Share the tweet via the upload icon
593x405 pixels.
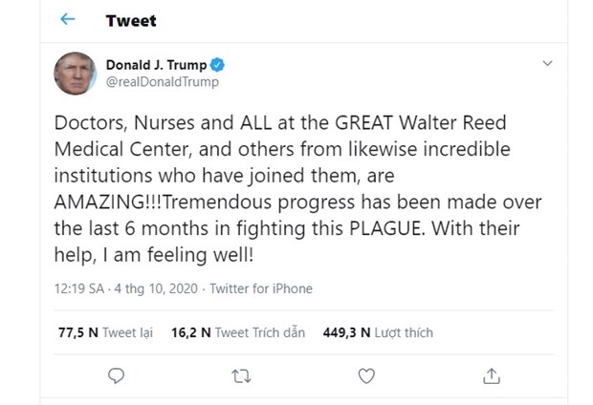click(492, 375)
